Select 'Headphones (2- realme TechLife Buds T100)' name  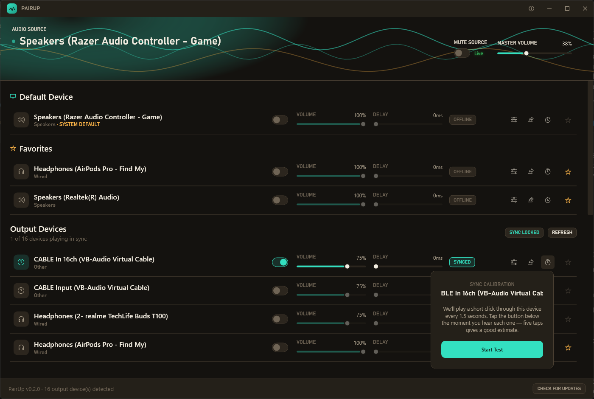click(101, 316)
